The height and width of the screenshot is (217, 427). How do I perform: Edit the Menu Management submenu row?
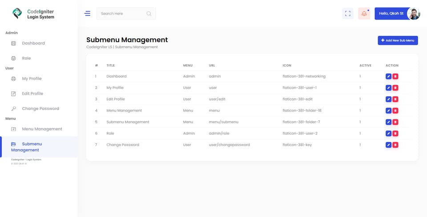(389, 110)
